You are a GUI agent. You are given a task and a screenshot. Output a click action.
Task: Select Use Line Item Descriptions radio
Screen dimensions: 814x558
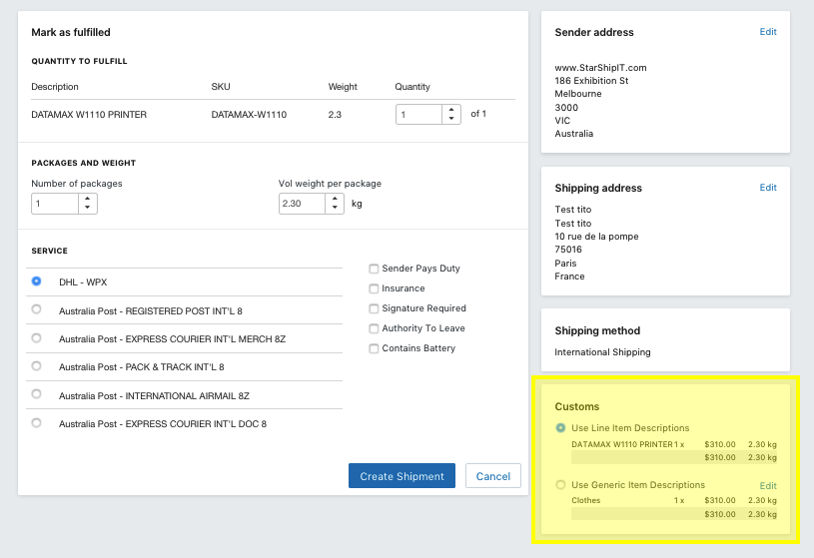[x=560, y=428]
